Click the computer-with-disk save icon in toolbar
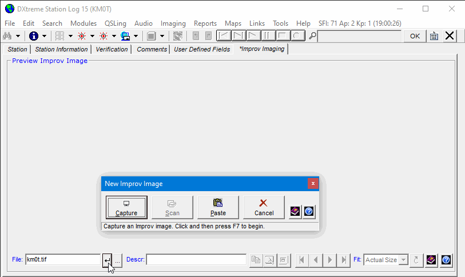The image size is (465, 277). (125, 36)
